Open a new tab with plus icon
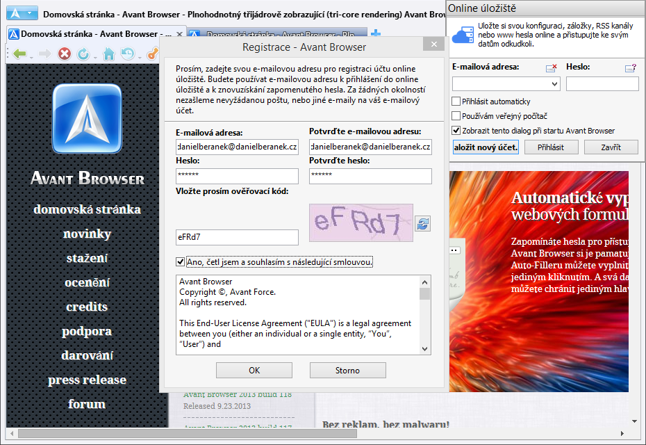This screenshot has width=646, height=445. point(376,33)
